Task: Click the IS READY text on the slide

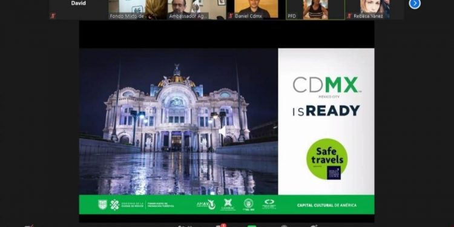Action: point(326,111)
